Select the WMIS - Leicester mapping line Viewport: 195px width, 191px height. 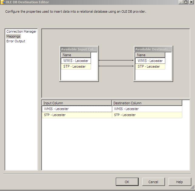(x=116, y=60)
